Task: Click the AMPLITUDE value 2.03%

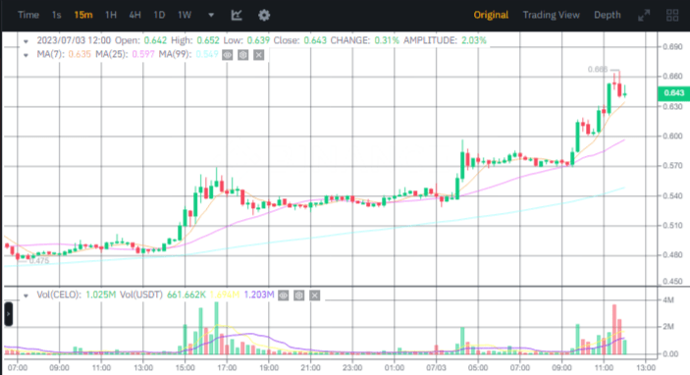Action: pos(474,40)
